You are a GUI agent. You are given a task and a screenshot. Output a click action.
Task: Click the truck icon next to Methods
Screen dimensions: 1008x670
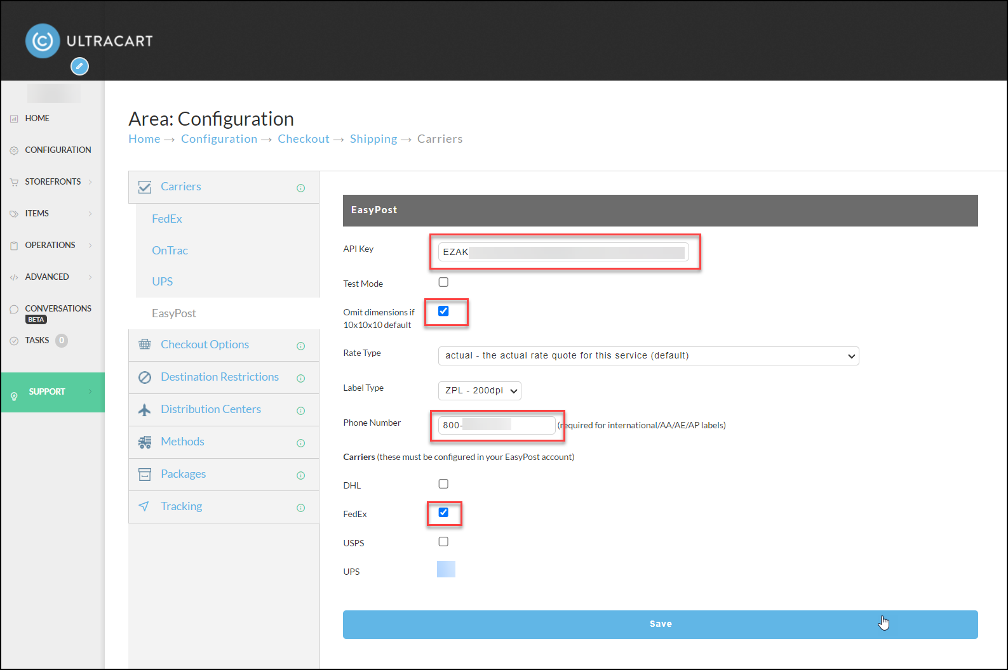pyautogui.click(x=145, y=442)
